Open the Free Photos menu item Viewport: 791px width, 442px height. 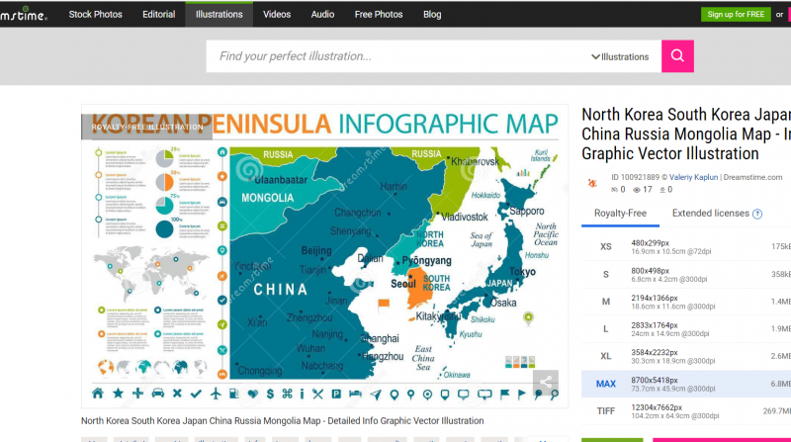coord(379,15)
